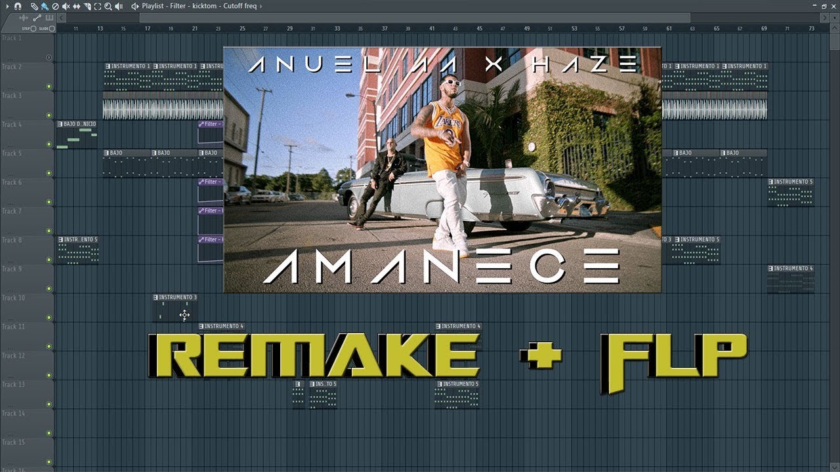Select the Slice blade tool
This screenshot has width=840, height=472.
click(87, 7)
